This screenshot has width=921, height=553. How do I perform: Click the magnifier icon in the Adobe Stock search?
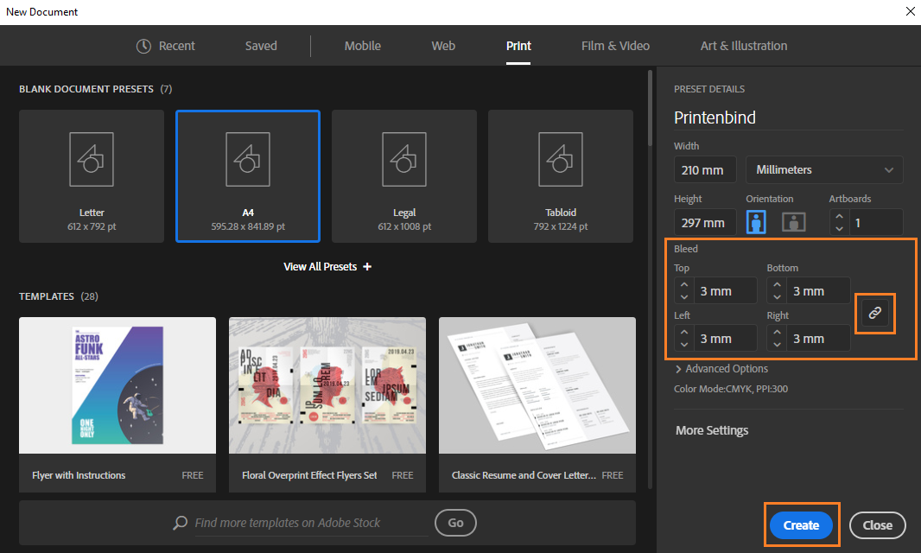(179, 523)
